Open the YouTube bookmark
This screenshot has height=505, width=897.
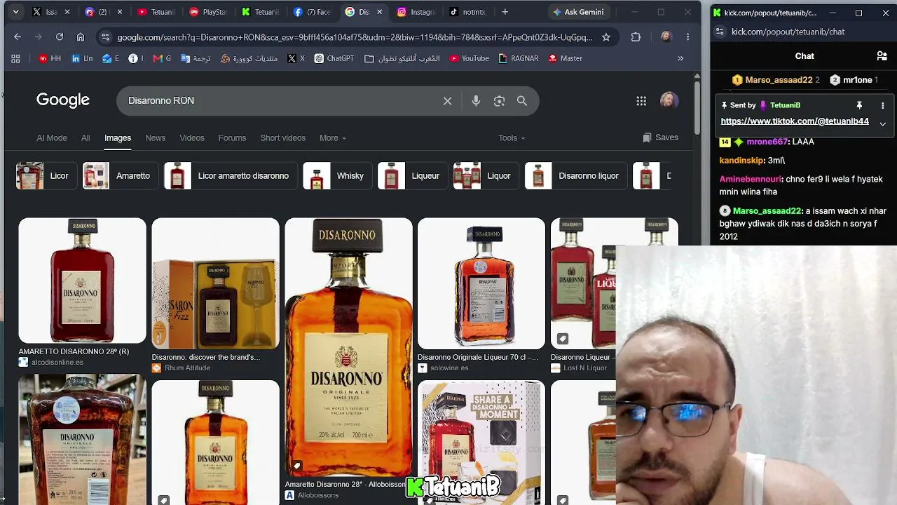470,59
